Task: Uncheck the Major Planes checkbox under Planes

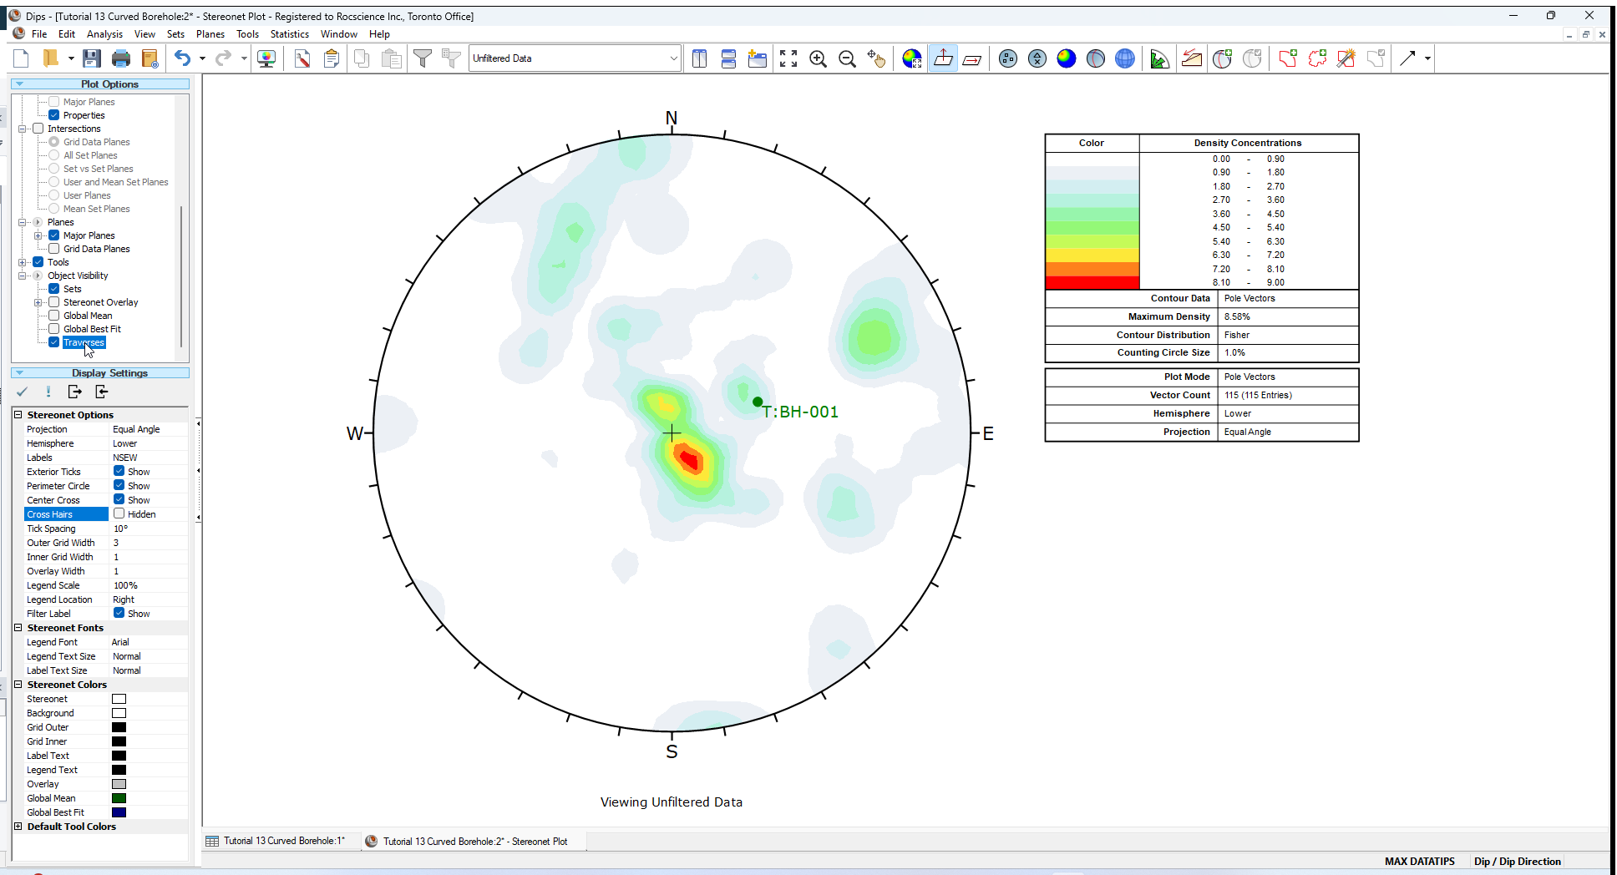Action: coord(54,235)
